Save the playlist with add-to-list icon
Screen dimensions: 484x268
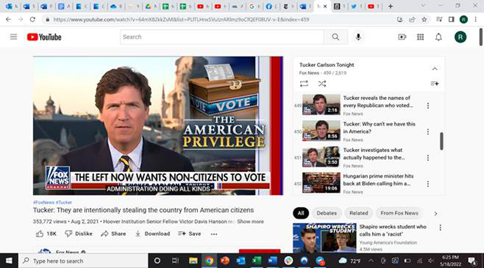point(434,83)
